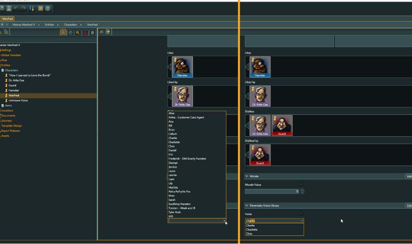Click orange arrow icon in content toolbar
The height and width of the screenshot is (244, 412).
108,32
